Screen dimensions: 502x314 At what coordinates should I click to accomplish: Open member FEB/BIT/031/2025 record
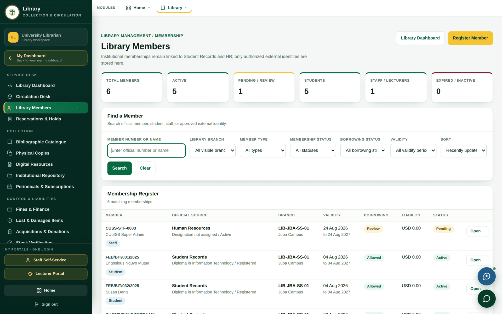[477, 260]
